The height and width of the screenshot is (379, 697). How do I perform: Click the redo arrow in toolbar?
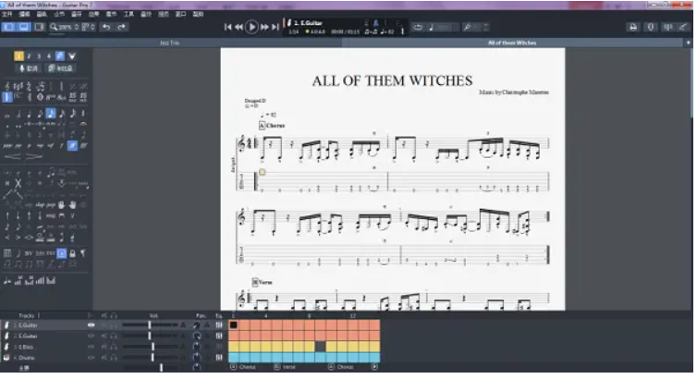pyautogui.click(x=121, y=28)
